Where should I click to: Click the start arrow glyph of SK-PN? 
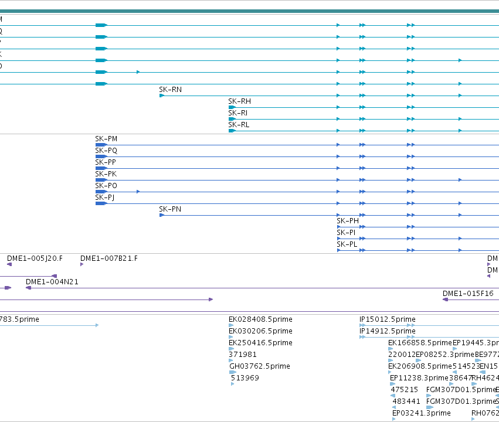(x=162, y=215)
